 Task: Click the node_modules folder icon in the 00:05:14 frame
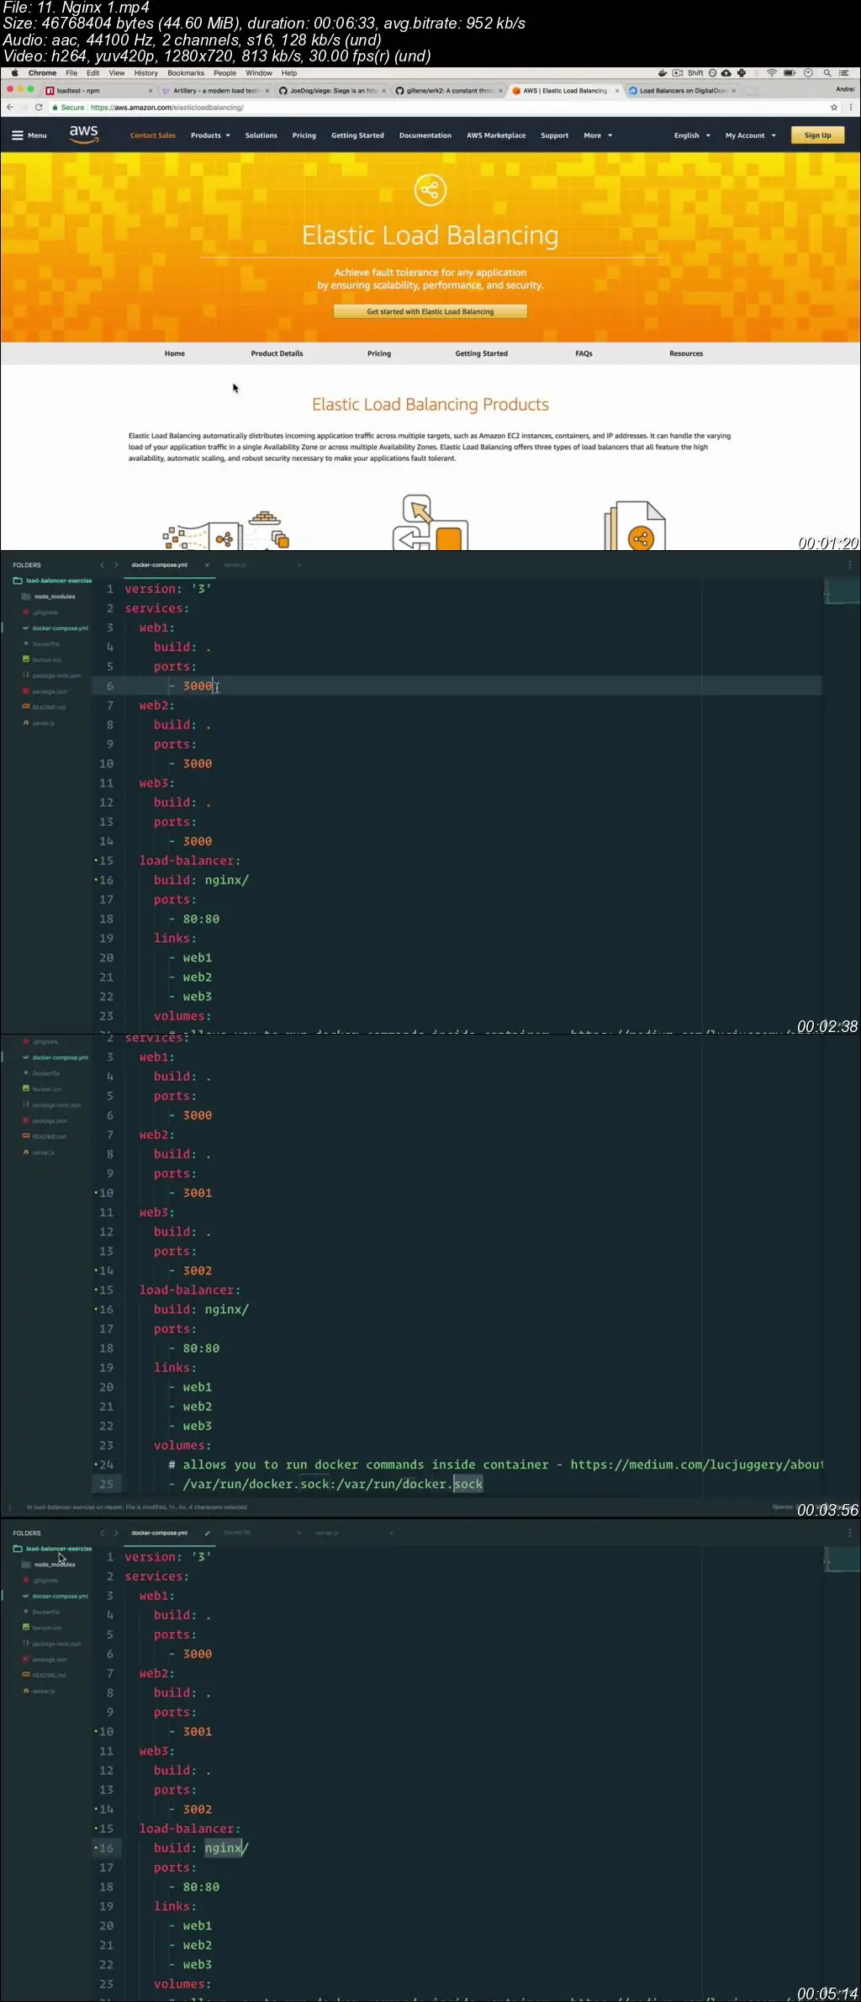[26, 1565]
